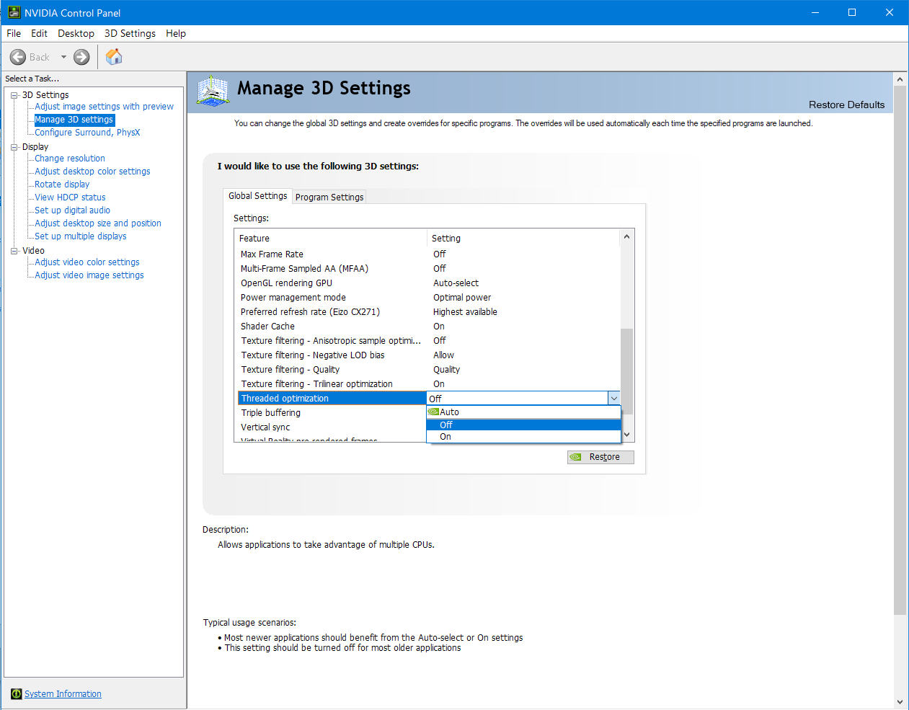909x710 pixels.
Task: Open Adjust desktop color settings
Action: point(92,172)
